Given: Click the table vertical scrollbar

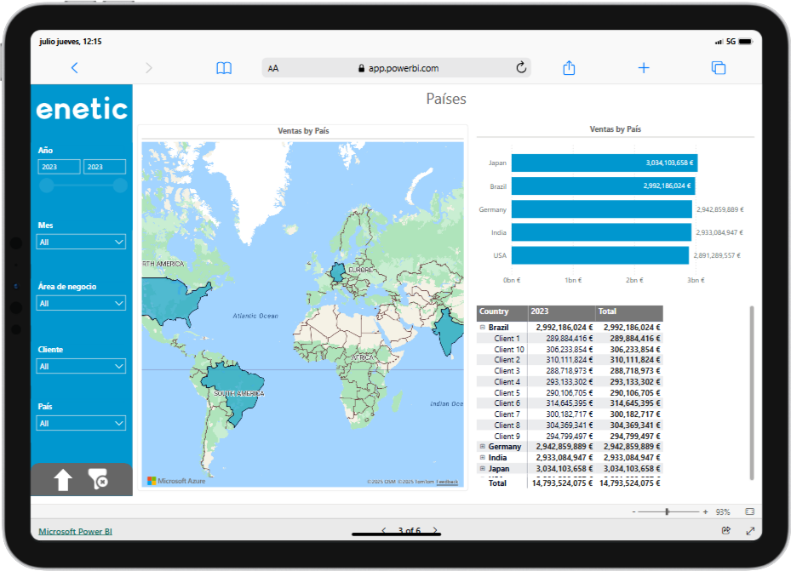Looking at the screenshot, I should pyautogui.click(x=752, y=392).
